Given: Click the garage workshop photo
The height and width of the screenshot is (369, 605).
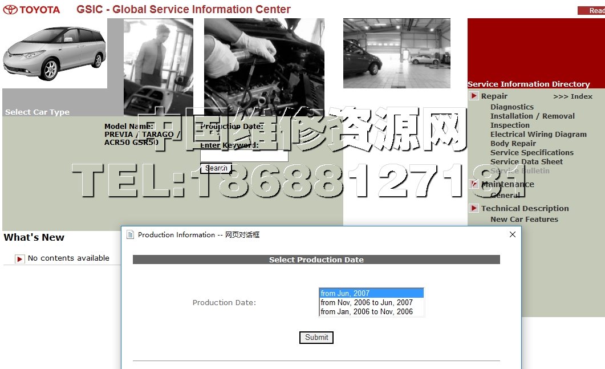Looking at the screenshot, I should click(397, 53).
